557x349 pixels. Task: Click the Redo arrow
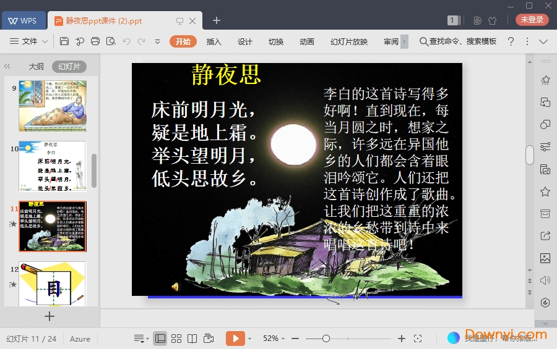141,41
